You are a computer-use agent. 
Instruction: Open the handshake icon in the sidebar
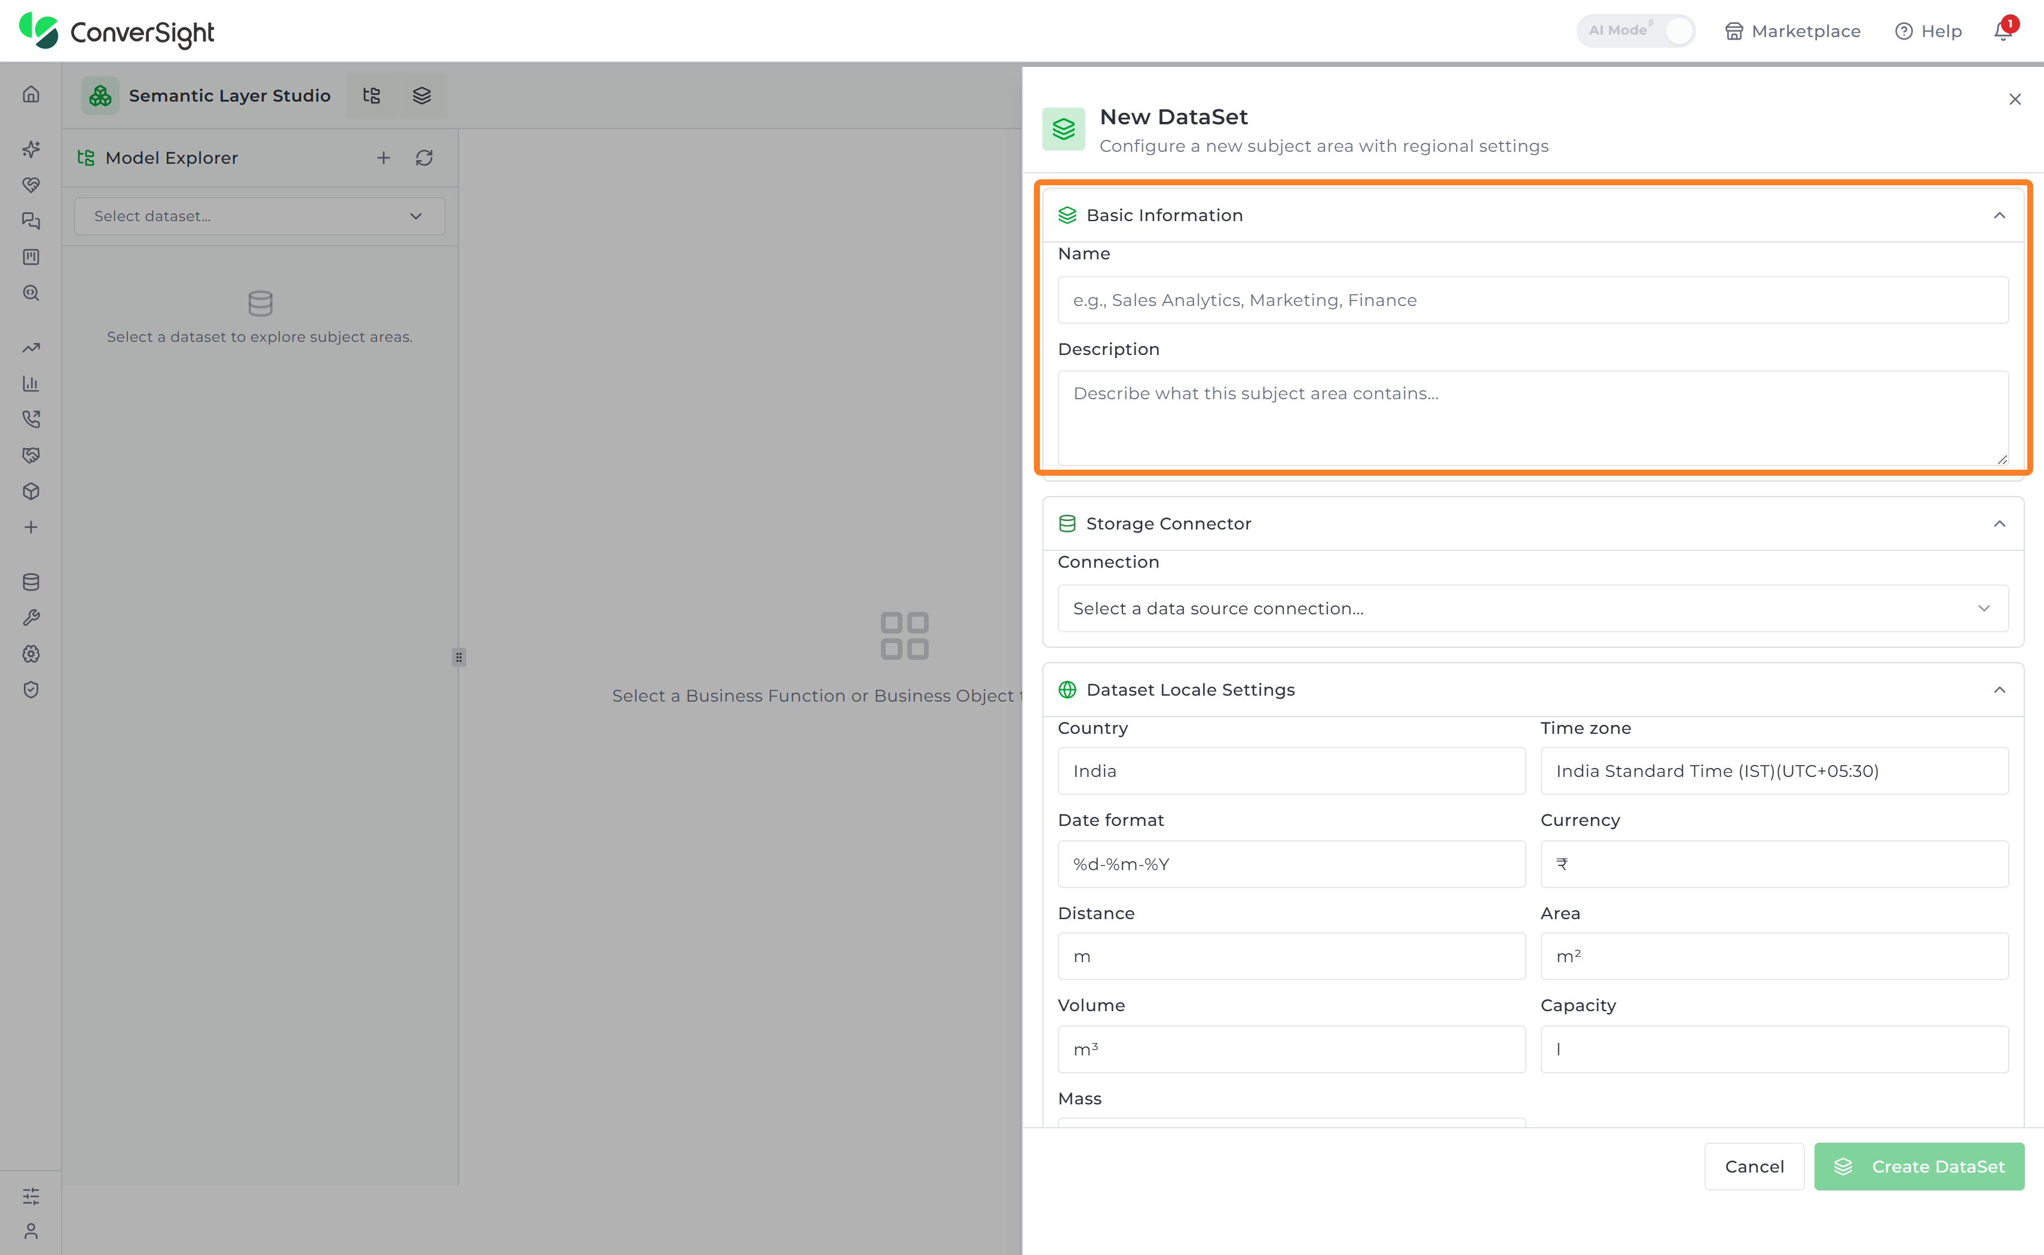(30, 455)
